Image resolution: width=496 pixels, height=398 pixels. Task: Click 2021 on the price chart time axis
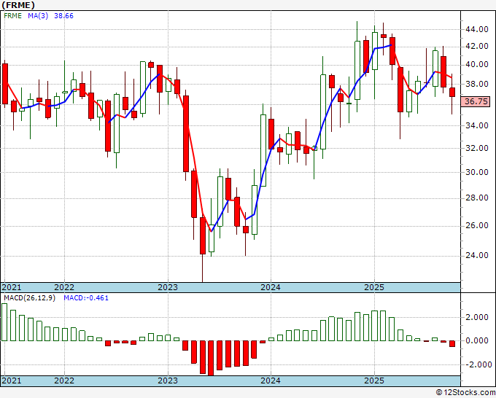pyautogui.click(x=12, y=287)
